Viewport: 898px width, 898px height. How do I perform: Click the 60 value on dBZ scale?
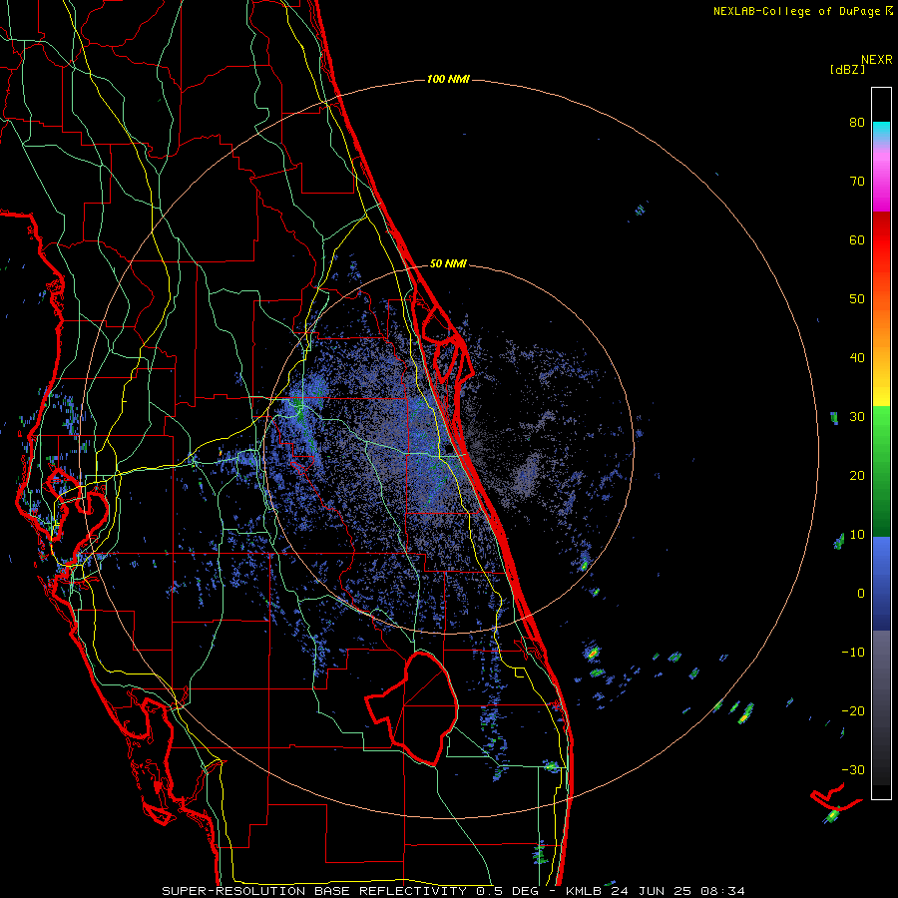pos(857,239)
